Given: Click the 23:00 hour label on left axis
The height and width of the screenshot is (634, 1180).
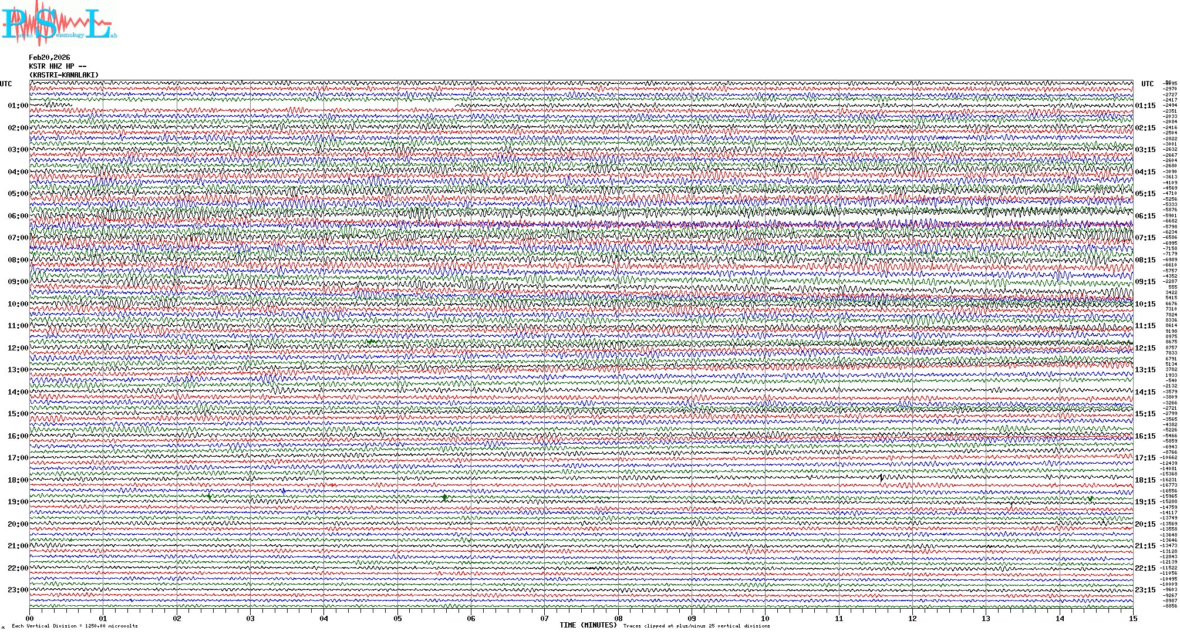Looking at the screenshot, I should [18, 590].
